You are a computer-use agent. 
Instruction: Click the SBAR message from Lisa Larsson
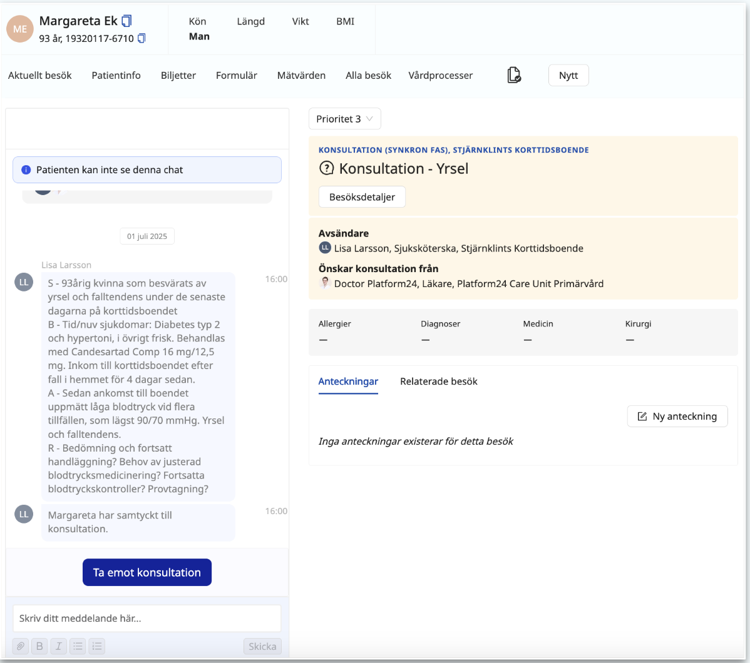(x=138, y=387)
